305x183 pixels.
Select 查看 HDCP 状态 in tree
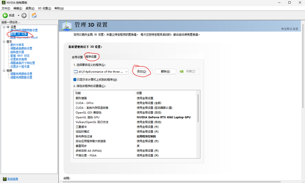(x=20, y=56)
